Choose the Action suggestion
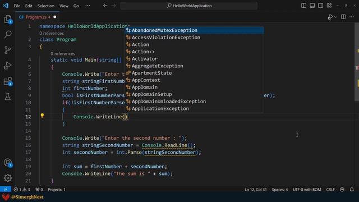Image resolution: width=359 pixels, height=202 pixels. coord(195,44)
